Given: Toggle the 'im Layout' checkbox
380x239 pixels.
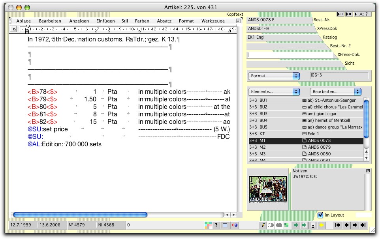Looking at the screenshot, I should [320, 215].
